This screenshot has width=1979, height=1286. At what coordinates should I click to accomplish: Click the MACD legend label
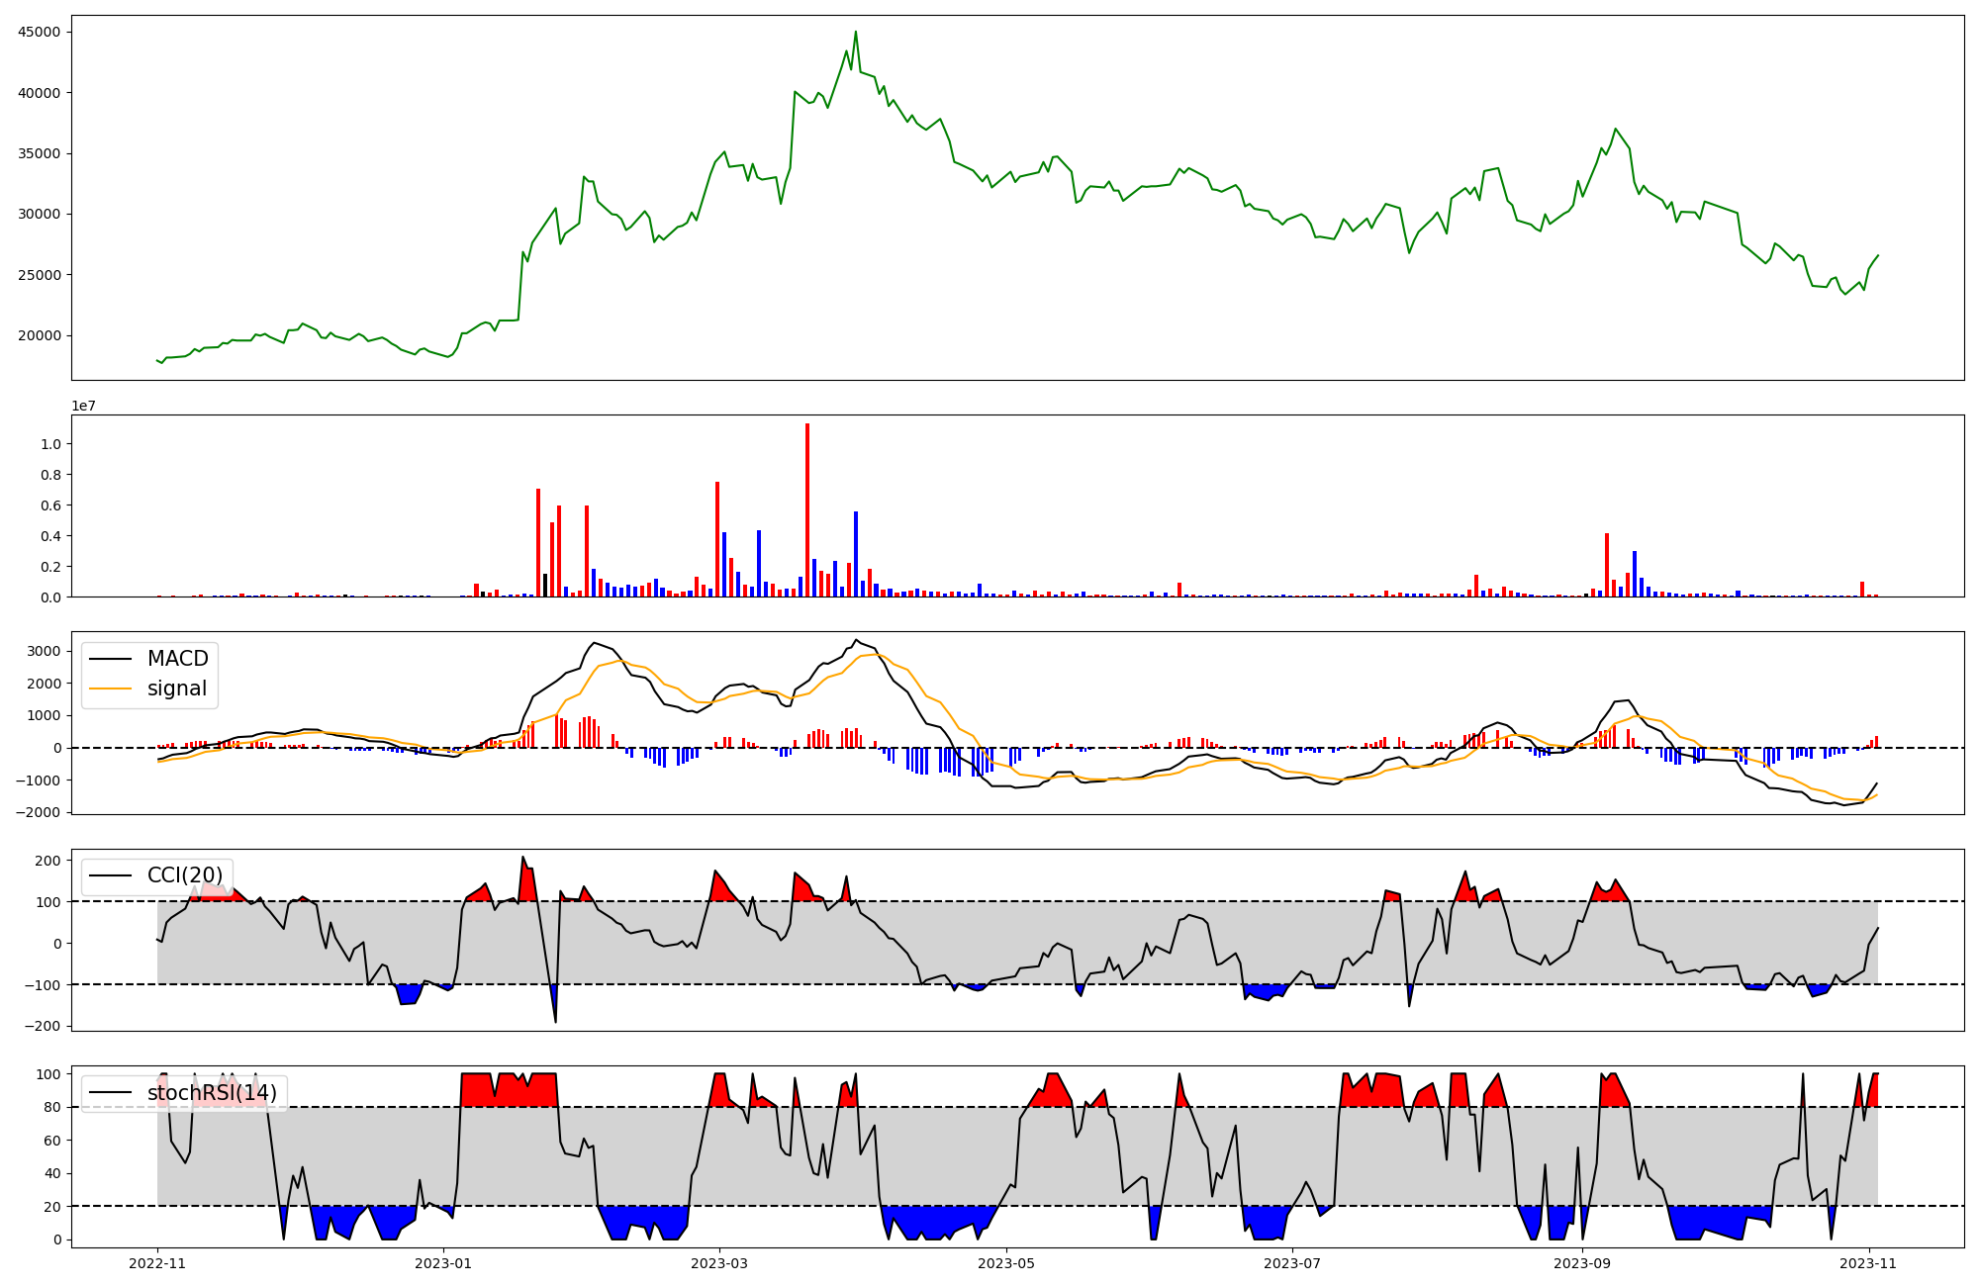point(177,659)
